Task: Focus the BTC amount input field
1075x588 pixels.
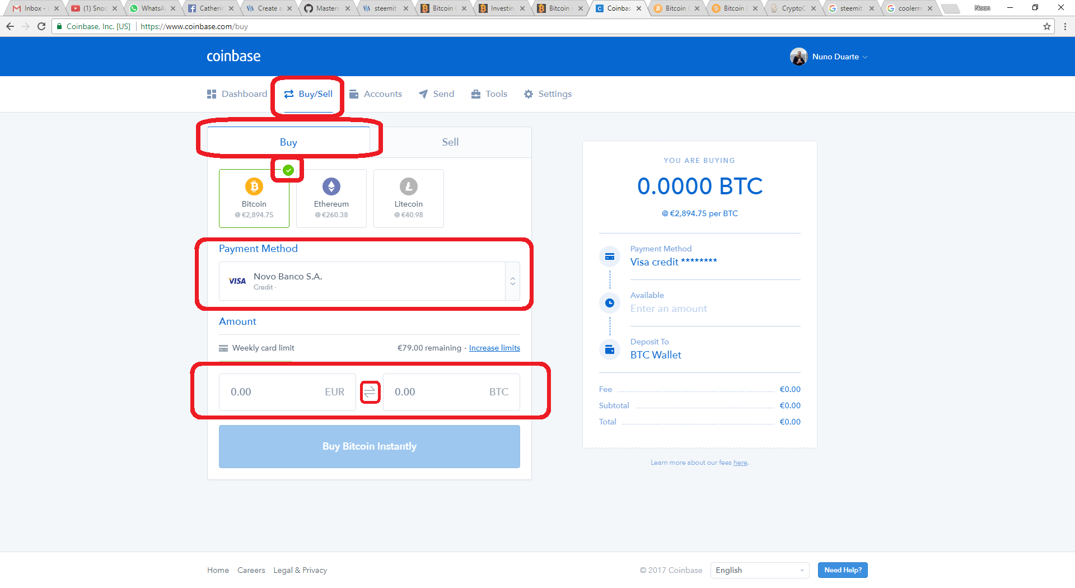Action: 451,392
